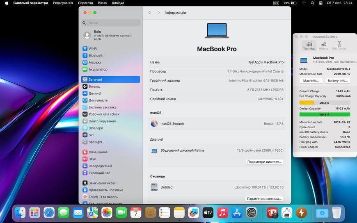Open Сповіщення notifications settings
Viewport: 357px width, 223px height.
coord(111,152)
